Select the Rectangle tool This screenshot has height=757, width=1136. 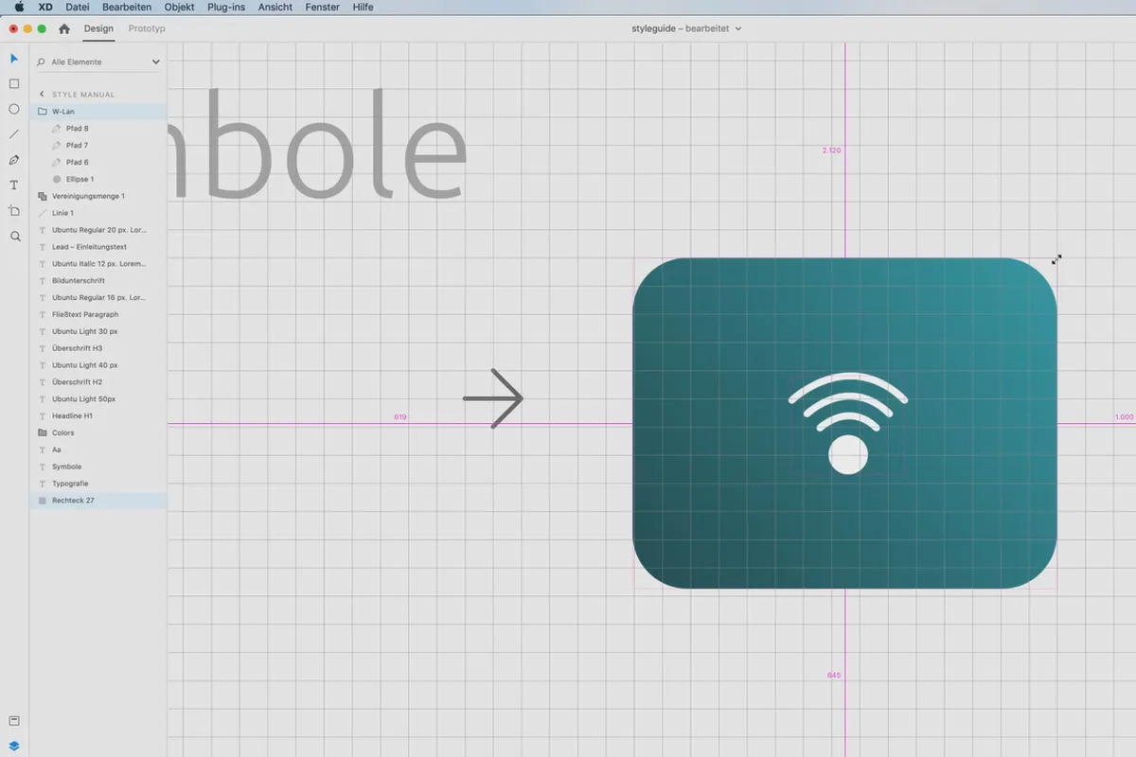pos(14,84)
